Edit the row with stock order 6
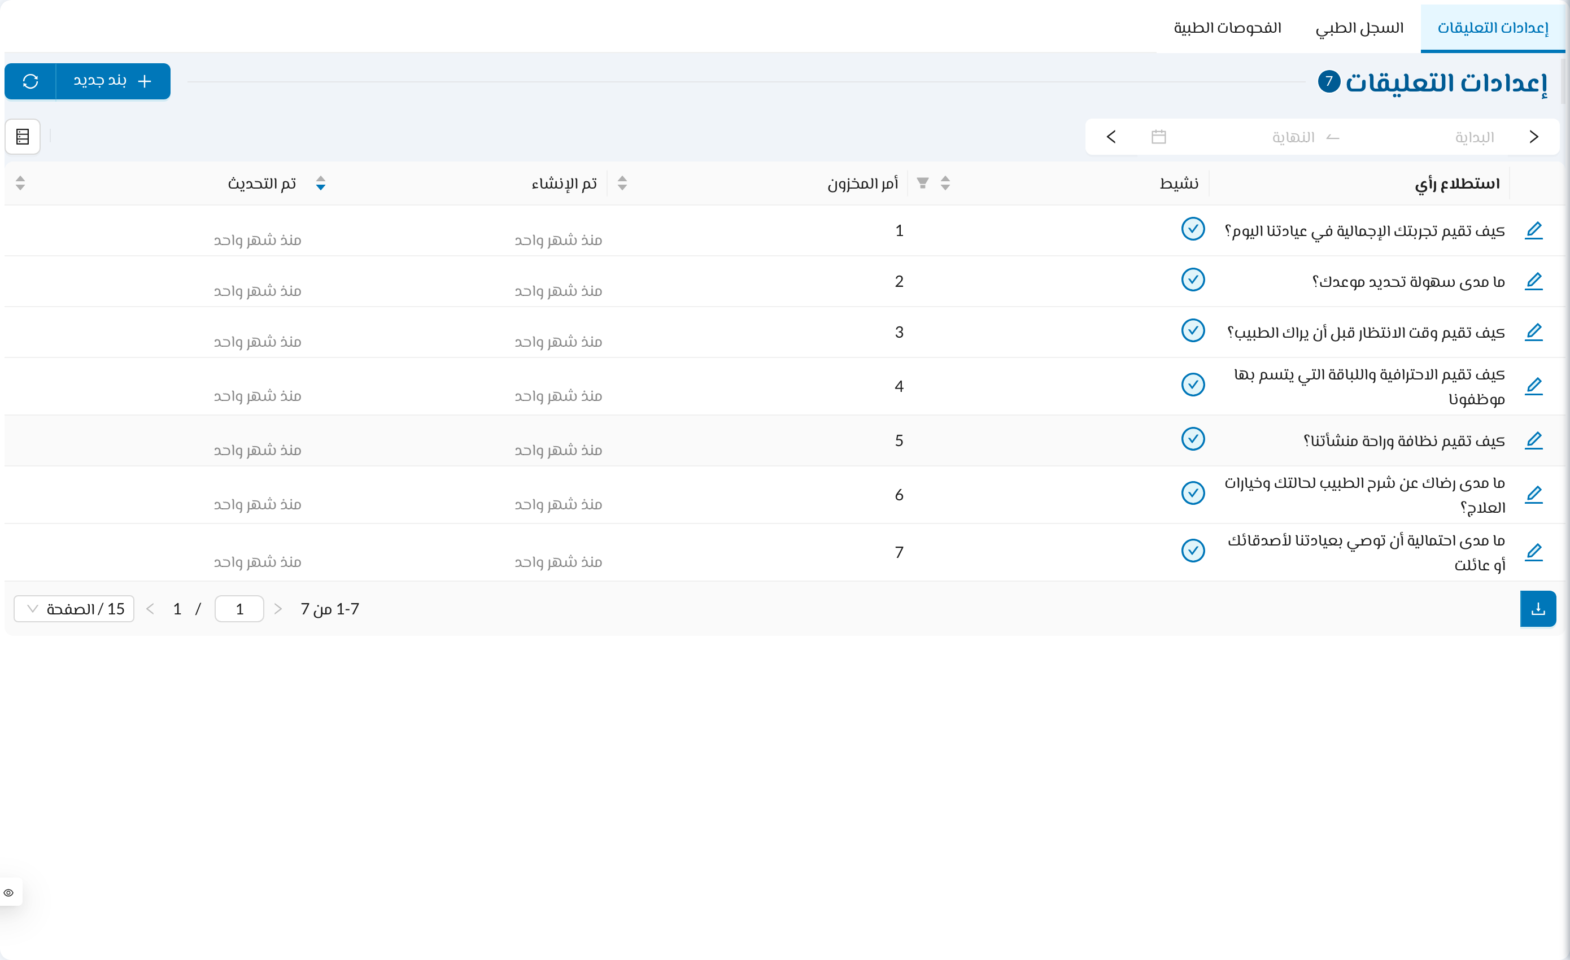The image size is (1570, 960). (x=1534, y=494)
